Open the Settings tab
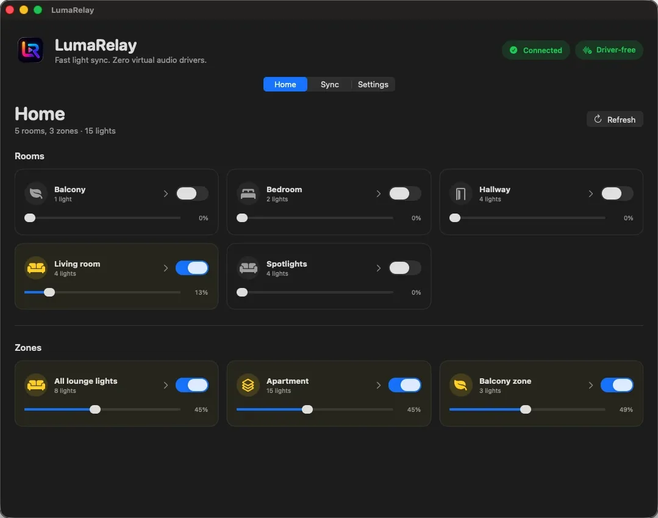Image resolution: width=658 pixels, height=518 pixels. point(373,84)
